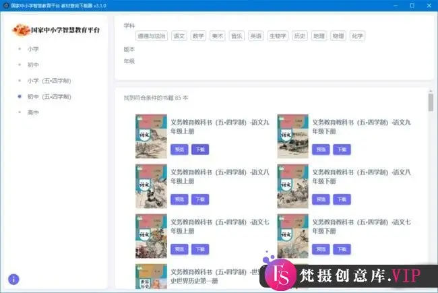Filter by subject 音乐
Screen dimensions: 438x293
[x=237, y=36]
